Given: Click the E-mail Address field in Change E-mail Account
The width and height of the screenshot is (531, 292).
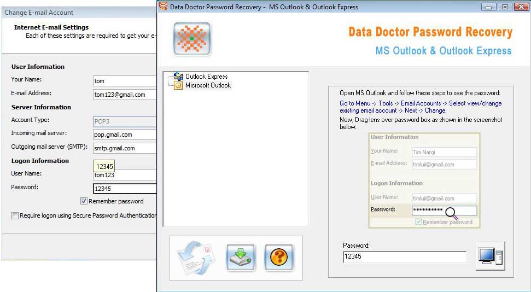Looking at the screenshot, I should click(x=125, y=95).
